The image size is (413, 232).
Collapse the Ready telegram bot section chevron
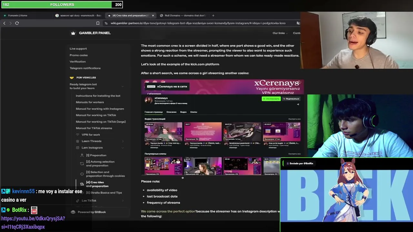(123, 86)
